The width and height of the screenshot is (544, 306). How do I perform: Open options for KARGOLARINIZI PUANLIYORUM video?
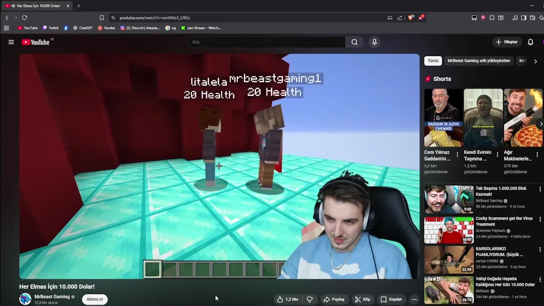[540, 249]
